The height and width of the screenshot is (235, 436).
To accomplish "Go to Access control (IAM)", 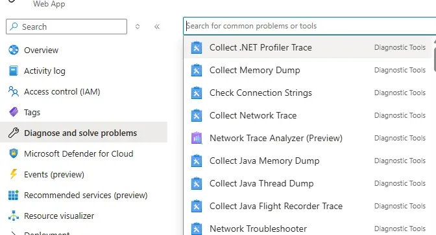I will pyautogui.click(x=84, y=91).
